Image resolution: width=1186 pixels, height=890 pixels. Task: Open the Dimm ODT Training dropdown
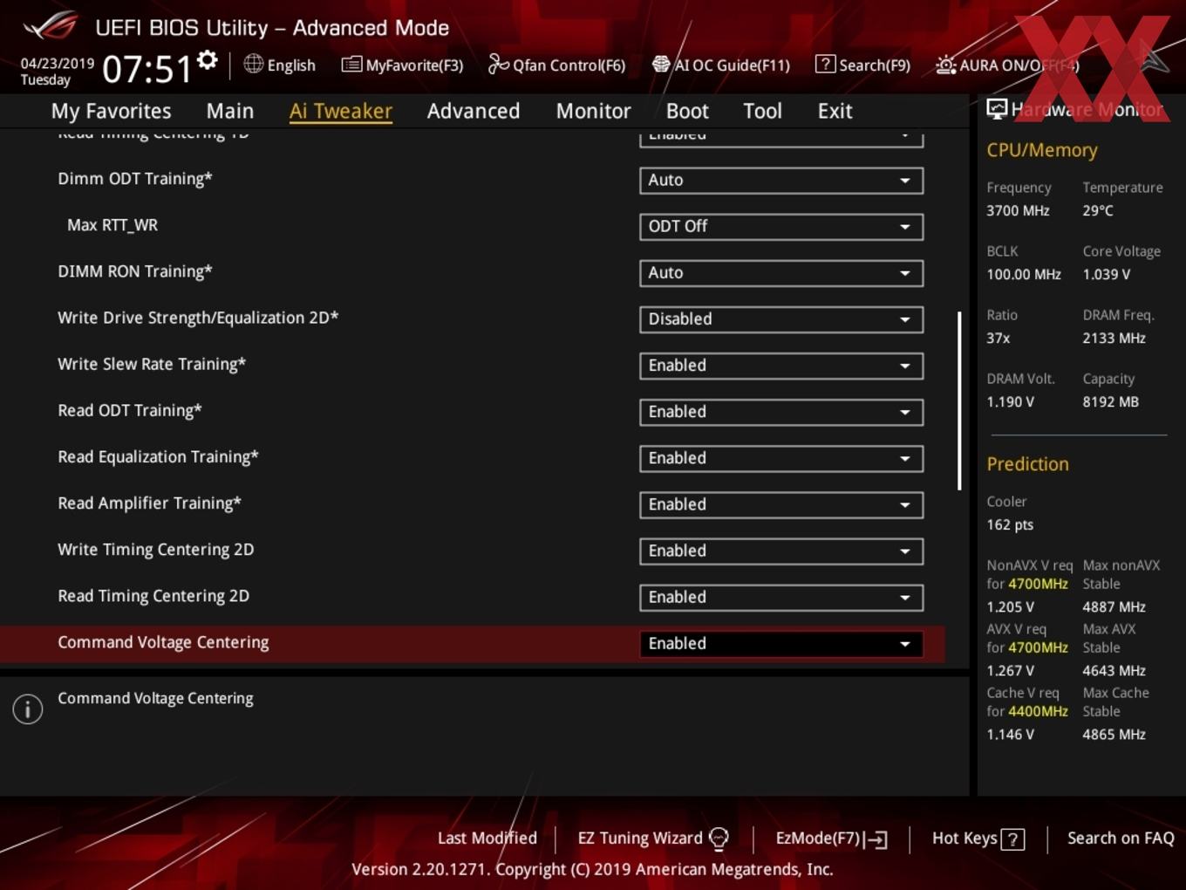click(781, 180)
